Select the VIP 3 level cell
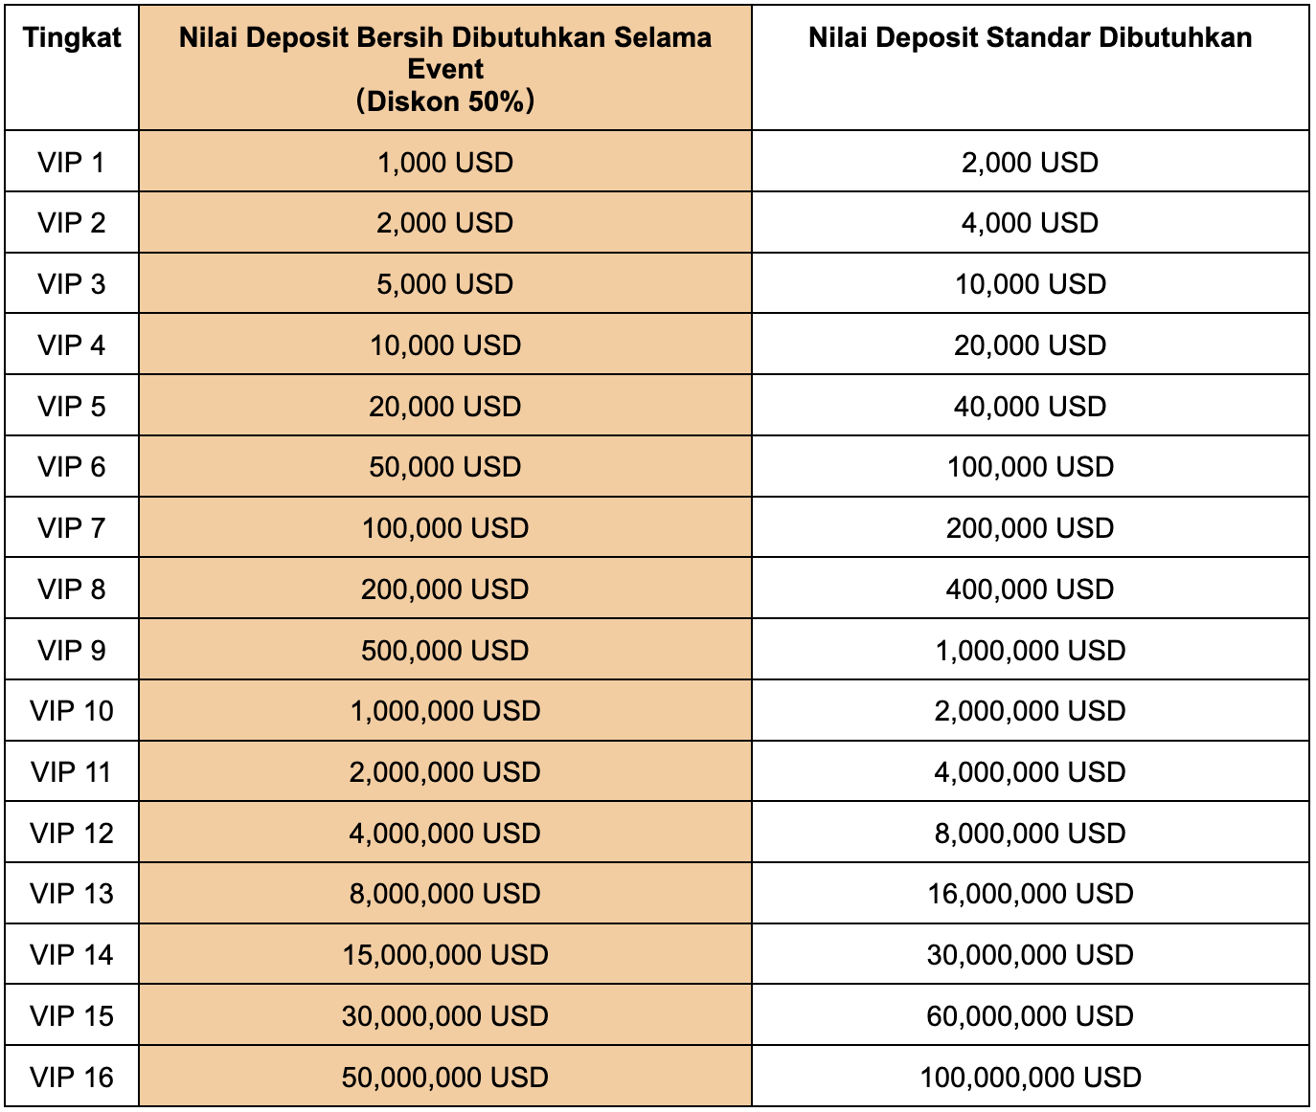Viewport: 1316px width, 1112px height. (x=72, y=284)
